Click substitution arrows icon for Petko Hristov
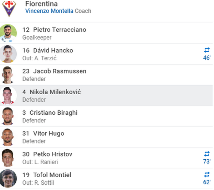 click(207, 154)
